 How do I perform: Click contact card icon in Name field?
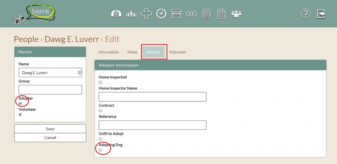[79, 73]
